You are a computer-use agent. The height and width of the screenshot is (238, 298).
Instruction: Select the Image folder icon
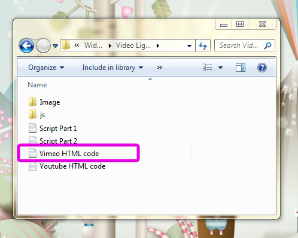(32, 102)
